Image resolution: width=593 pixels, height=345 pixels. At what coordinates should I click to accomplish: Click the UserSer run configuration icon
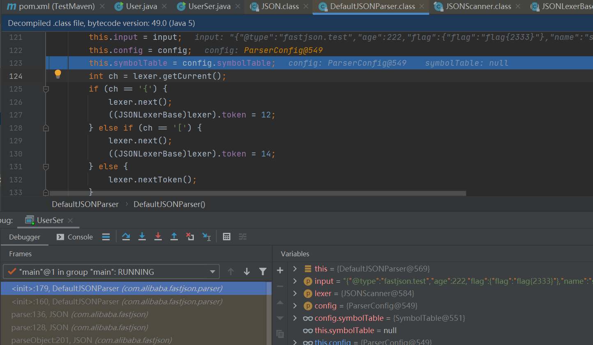29,220
